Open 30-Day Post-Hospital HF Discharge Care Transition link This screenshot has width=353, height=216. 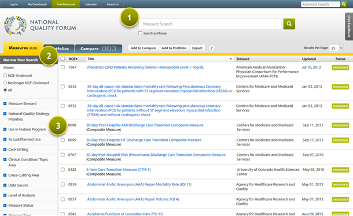click(144, 140)
